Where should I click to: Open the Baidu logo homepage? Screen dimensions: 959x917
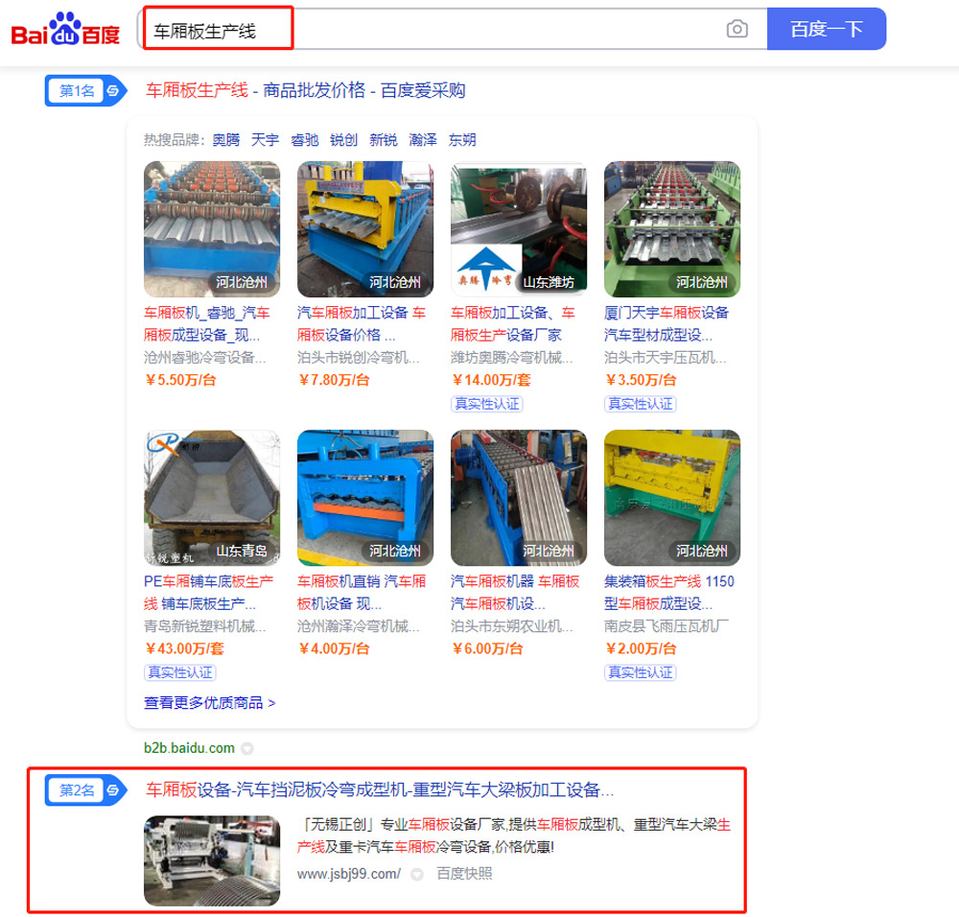point(65,29)
